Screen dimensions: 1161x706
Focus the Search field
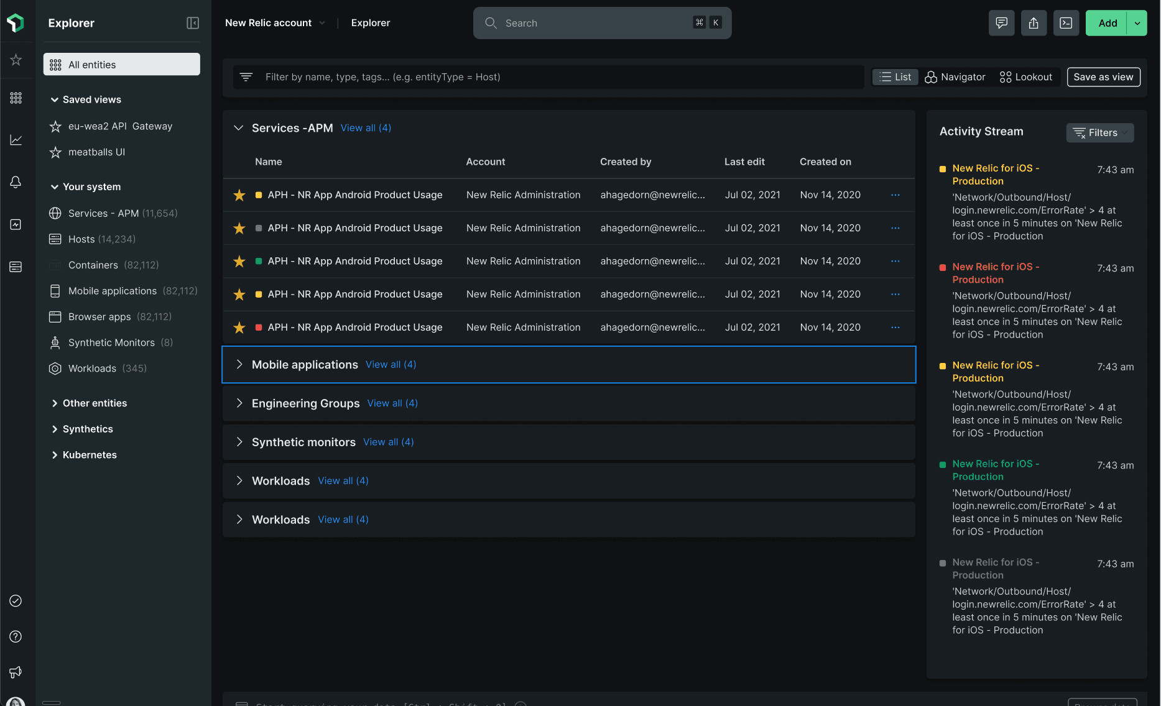[x=602, y=23]
